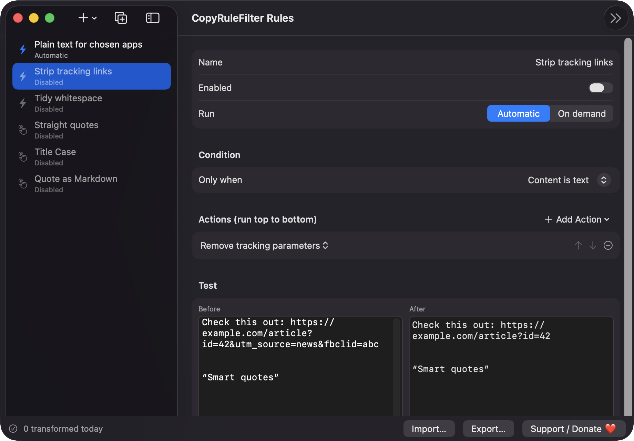Select the Title Case rule
The width and height of the screenshot is (634, 441).
[x=92, y=157]
